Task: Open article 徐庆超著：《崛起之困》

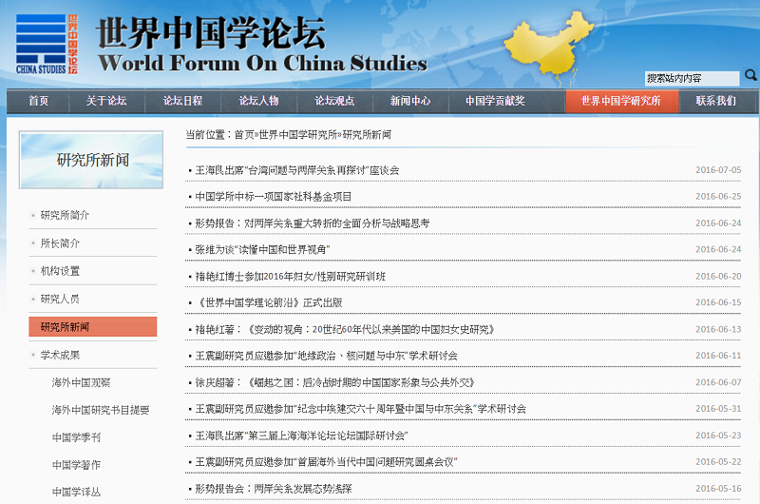Action: (x=335, y=382)
